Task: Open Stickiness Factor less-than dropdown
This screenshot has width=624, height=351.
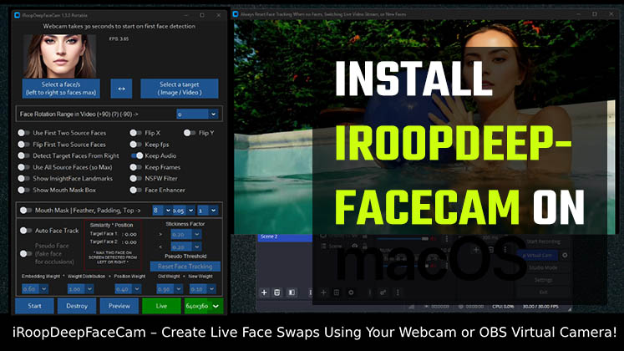Action: 186,247
